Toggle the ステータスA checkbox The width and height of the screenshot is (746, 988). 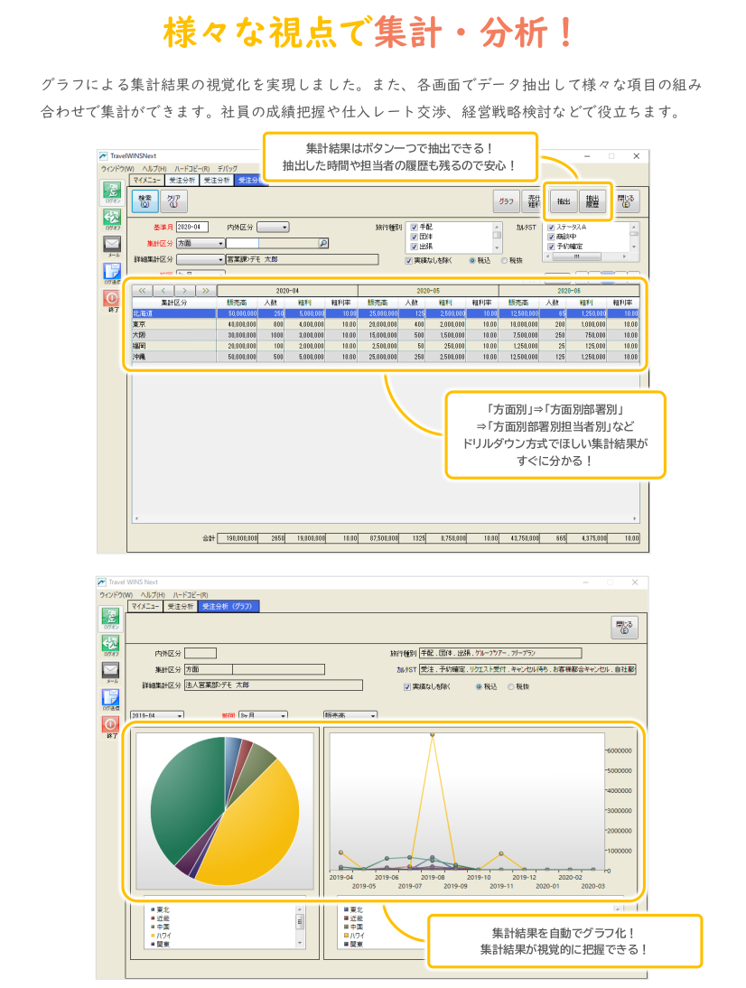tap(551, 228)
